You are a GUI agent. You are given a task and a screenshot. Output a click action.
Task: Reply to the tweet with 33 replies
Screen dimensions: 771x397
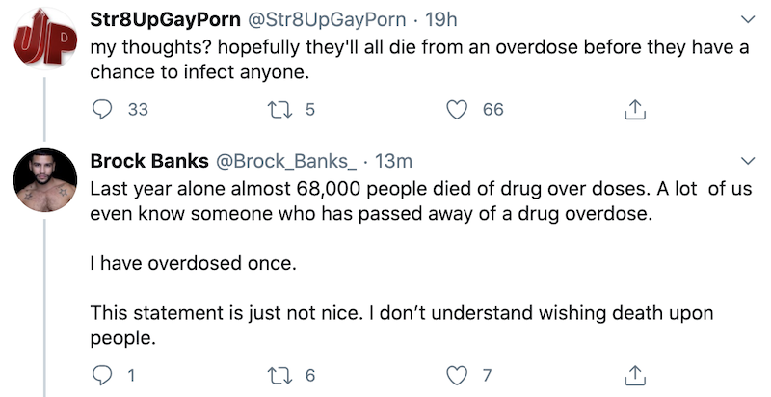pyautogui.click(x=102, y=110)
